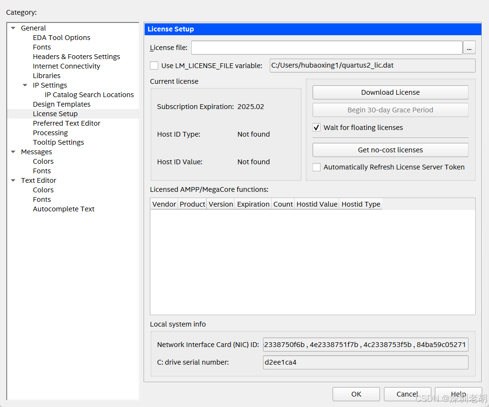Viewport: 489px width, 407px height.
Task: Select Preferred Text Editor settings
Action: pyautogui.click(x=66, y=123)
